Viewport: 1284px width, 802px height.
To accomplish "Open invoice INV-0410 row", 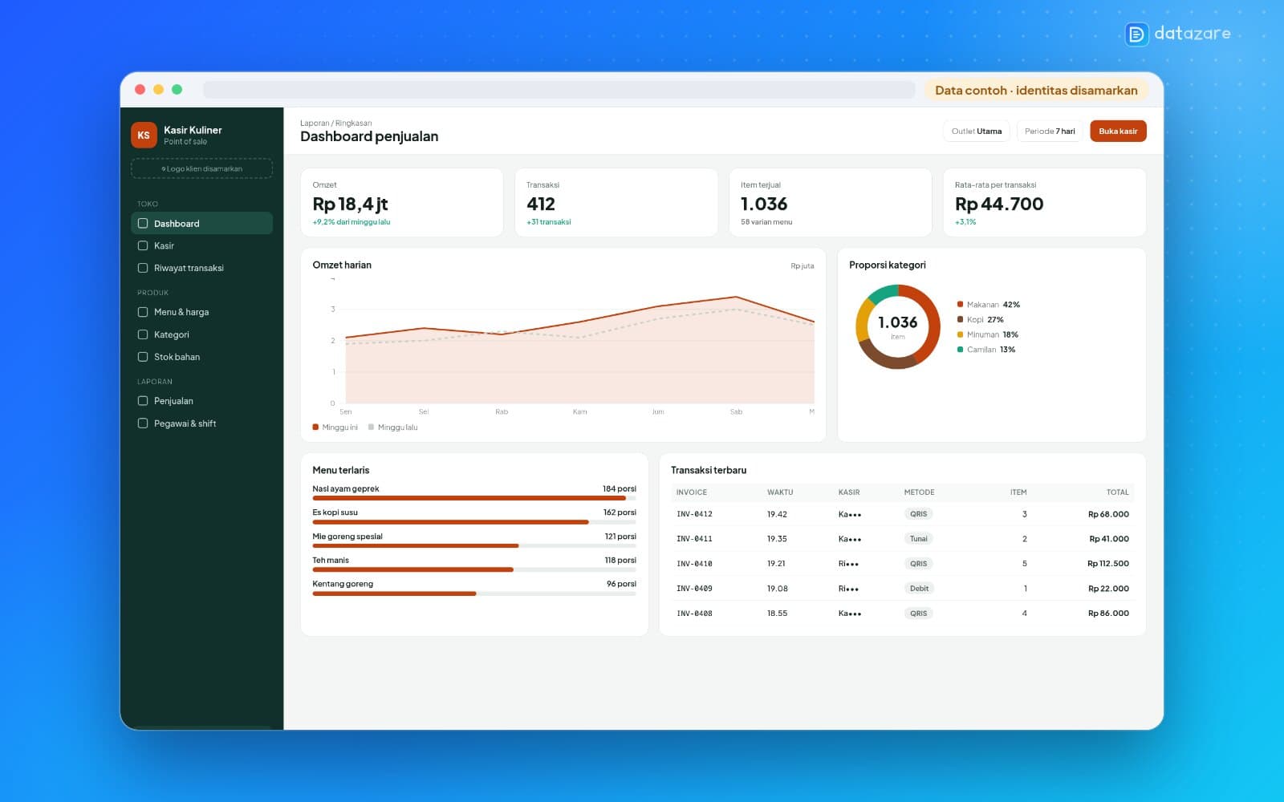I will pyautogui.click(x=902, y=564).
